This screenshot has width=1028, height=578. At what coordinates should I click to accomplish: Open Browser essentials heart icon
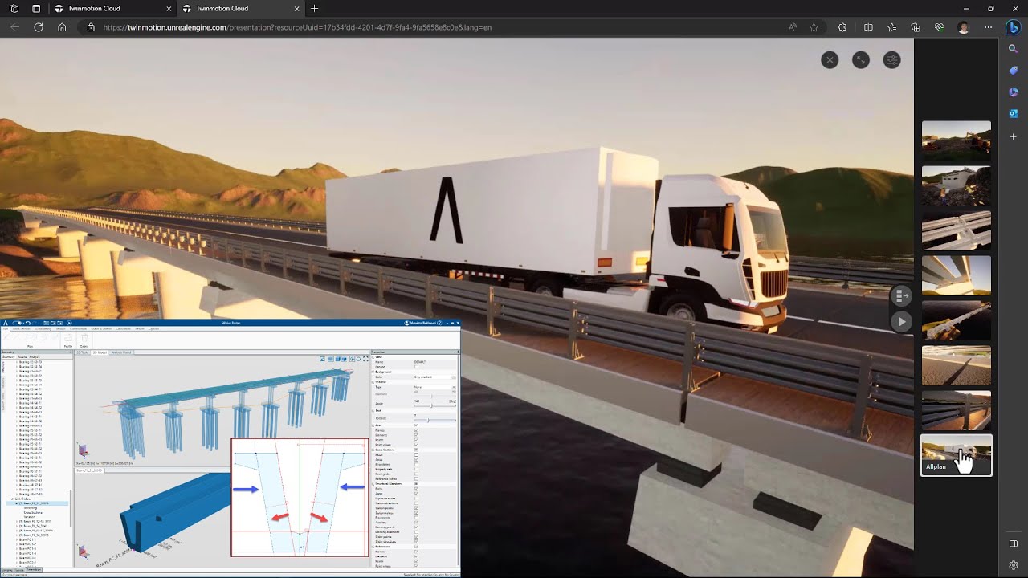[939, 27]
